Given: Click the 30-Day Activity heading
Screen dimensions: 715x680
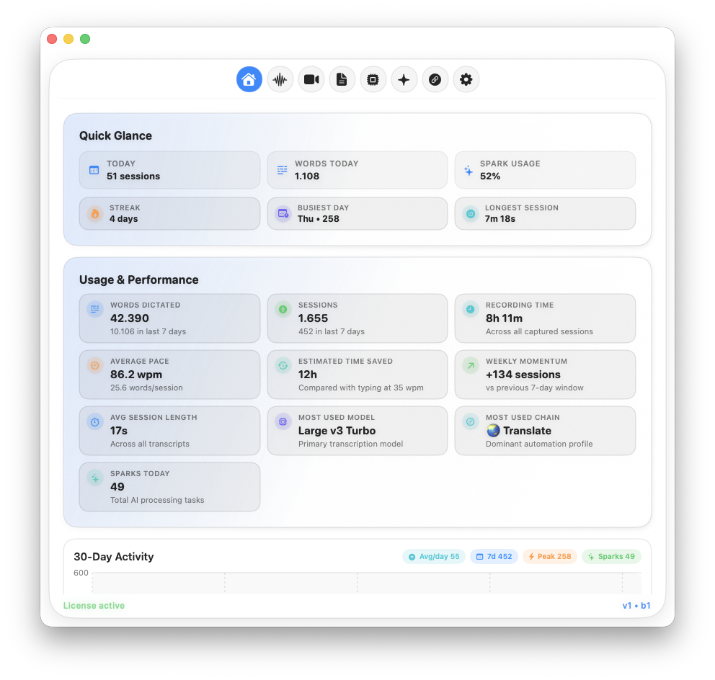Looking at the screenshot, I should (114, 557).
